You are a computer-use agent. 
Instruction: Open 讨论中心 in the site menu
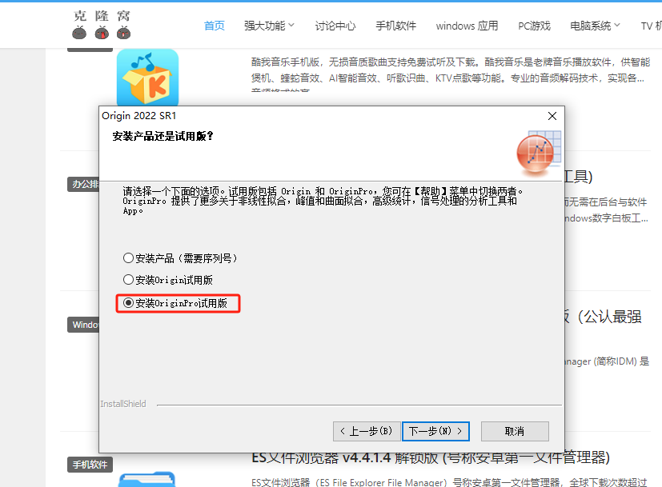pyautogui.click(x=335, y=26)
